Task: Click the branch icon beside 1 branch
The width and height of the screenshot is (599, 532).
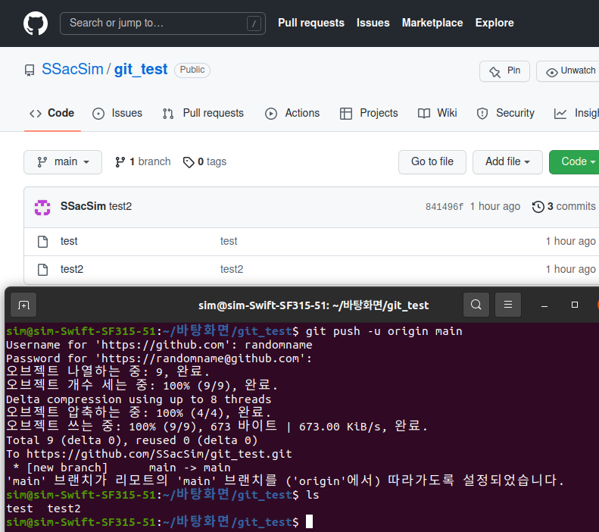Action: point(120,162)
